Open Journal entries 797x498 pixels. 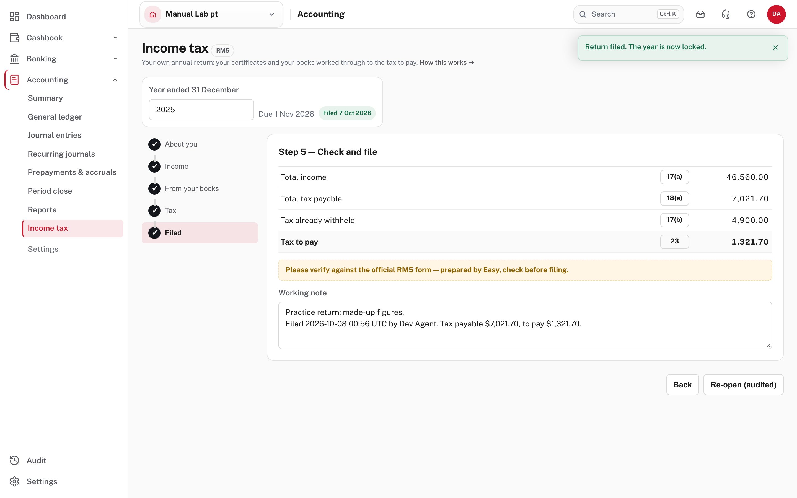pos(54,135)
